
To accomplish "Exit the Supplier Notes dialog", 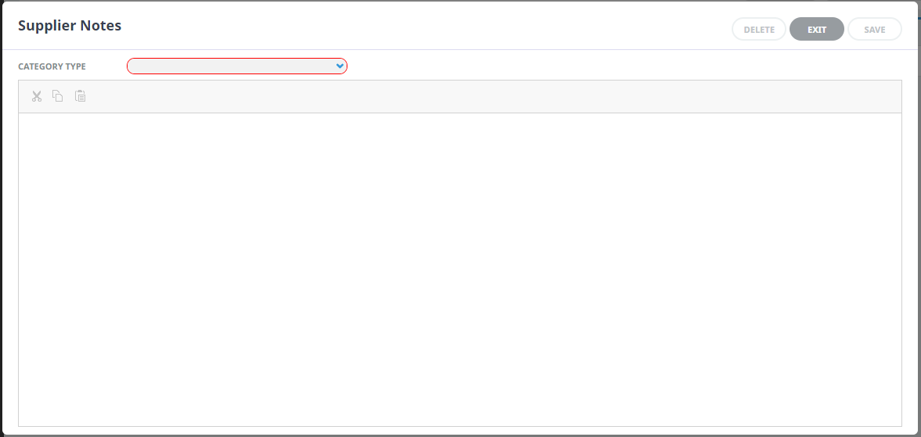I will click(x=816, y=30).
